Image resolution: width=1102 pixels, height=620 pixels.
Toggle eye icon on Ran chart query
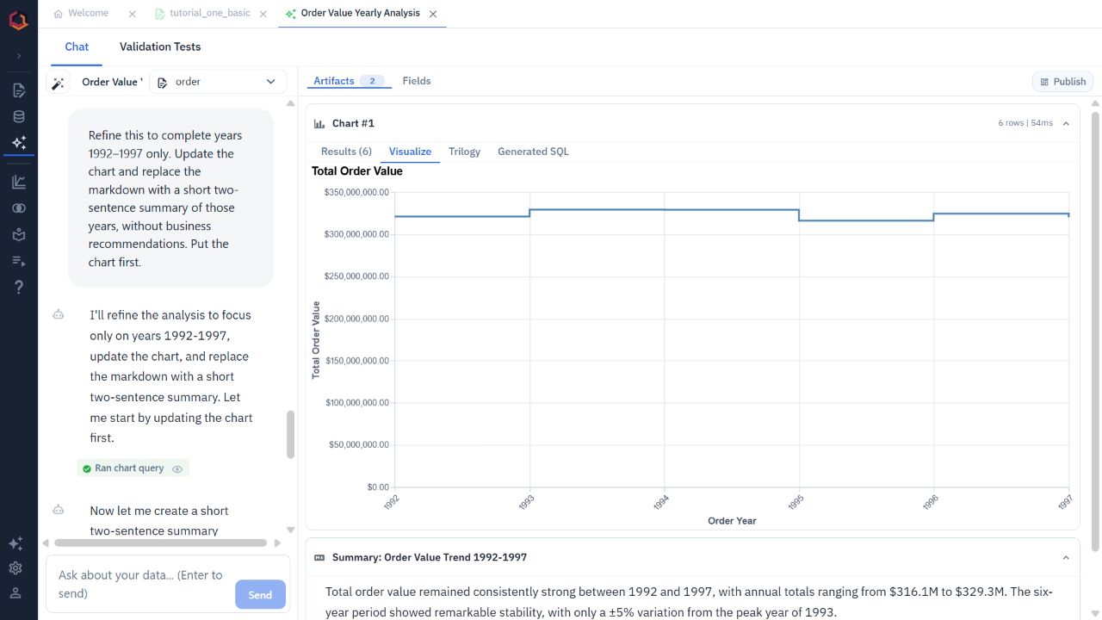177,468
